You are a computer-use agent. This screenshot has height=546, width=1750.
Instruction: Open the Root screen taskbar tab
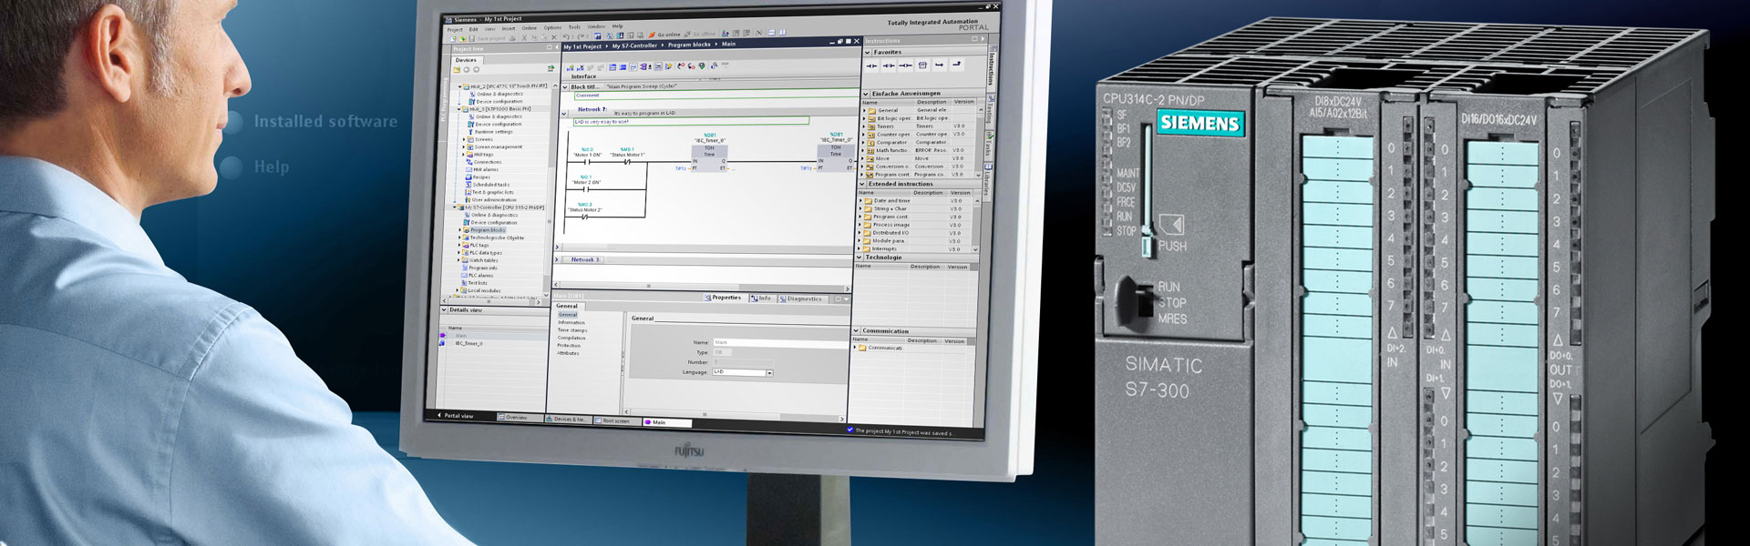point(617,420)
